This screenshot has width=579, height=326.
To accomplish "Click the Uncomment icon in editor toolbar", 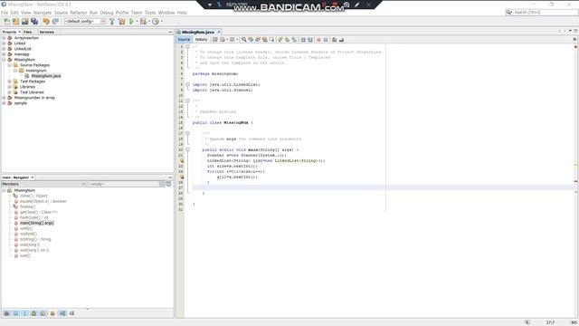I will pyautogui.click(x=341, y=40).
